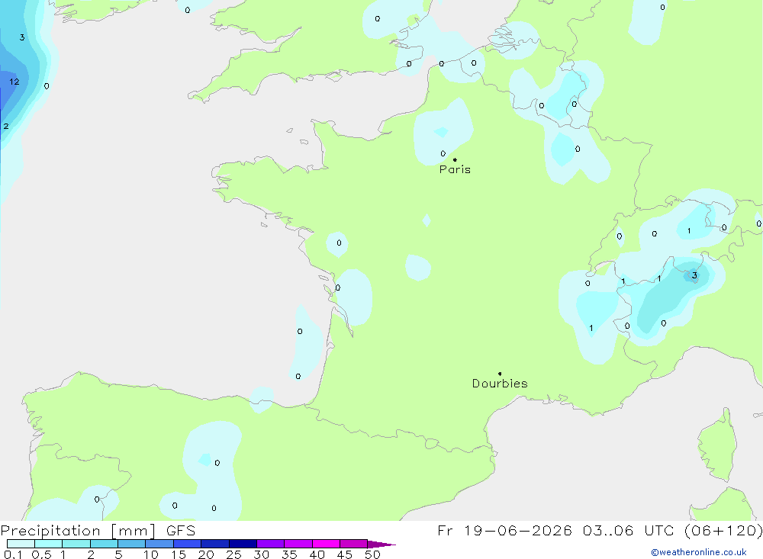This screenshot has height=559, width=763.
Task: Click the 45 mm legend color swatch
Action: point(354,544)
